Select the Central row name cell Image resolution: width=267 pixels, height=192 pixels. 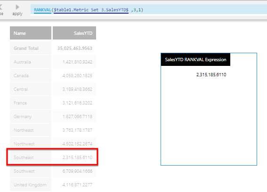pos(31,89)
